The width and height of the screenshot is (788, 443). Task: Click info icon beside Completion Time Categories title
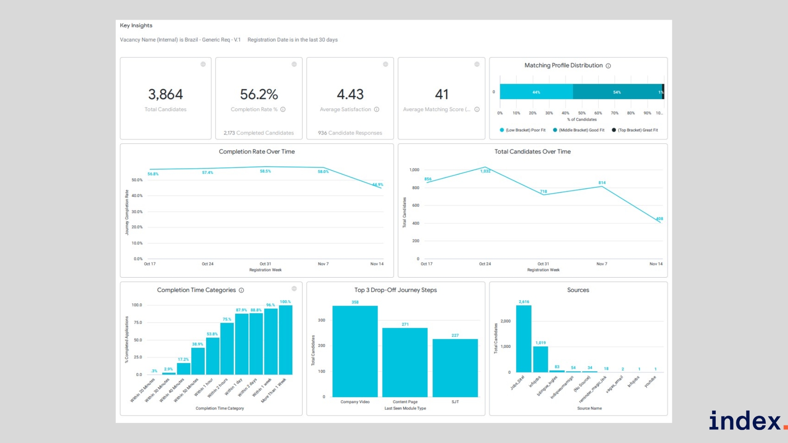pos(241,290)
